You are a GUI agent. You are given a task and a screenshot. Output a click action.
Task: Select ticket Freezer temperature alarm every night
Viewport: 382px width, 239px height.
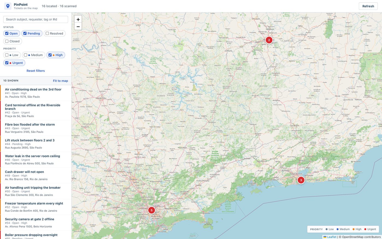pyautogui.click(x=36, y=207)
